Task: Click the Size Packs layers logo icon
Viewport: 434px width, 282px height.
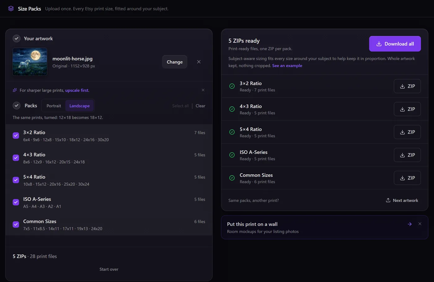Action: (x=11, y=8)
